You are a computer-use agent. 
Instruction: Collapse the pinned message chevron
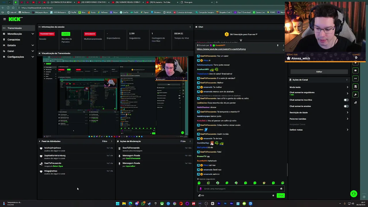pos(283,49)
